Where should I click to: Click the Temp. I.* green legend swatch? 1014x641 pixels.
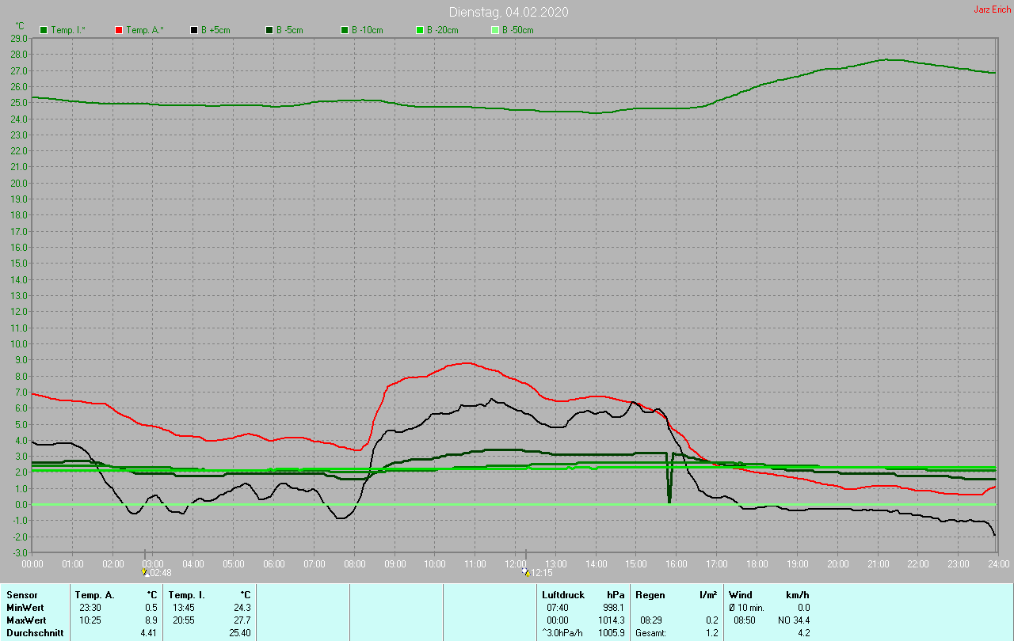(x=44, y=30)
